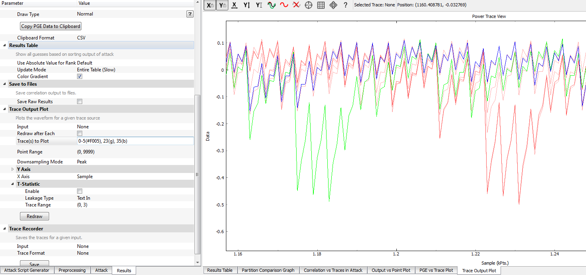Click the red X clear traces icon
This screenshot has height=275, width=586.
click(296, 5)
